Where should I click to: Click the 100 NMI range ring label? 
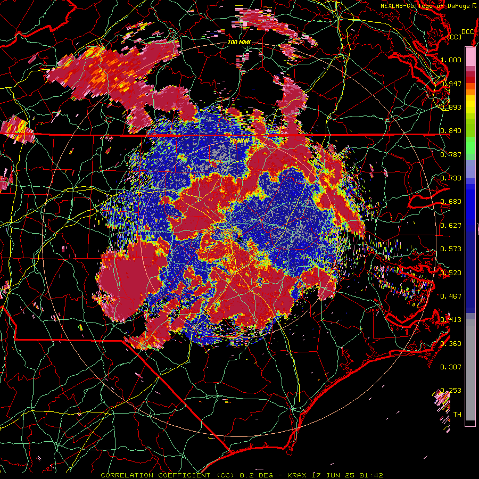coord(239,42)
